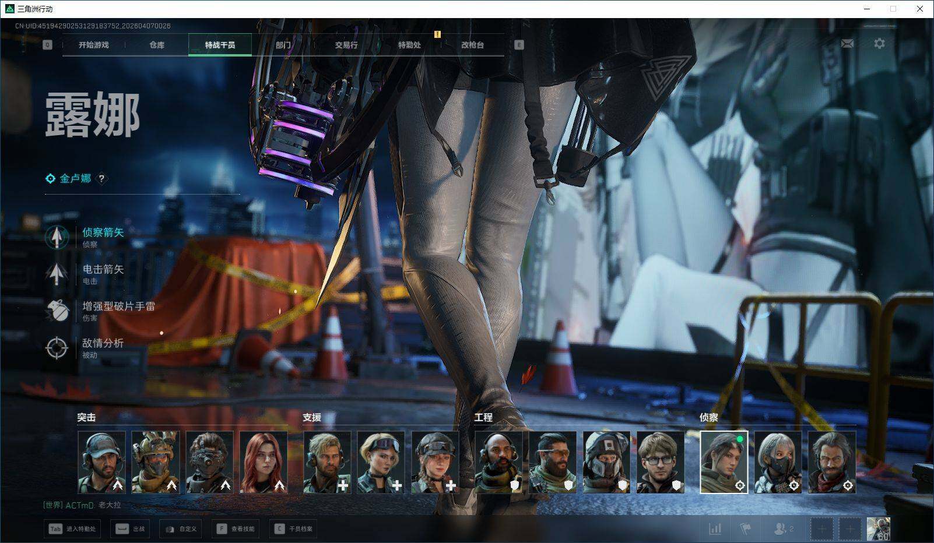This screenshot has height=543, width=934.
Task: Click the 金卢娜 skin name label
Action: click(x=76, y=179)
